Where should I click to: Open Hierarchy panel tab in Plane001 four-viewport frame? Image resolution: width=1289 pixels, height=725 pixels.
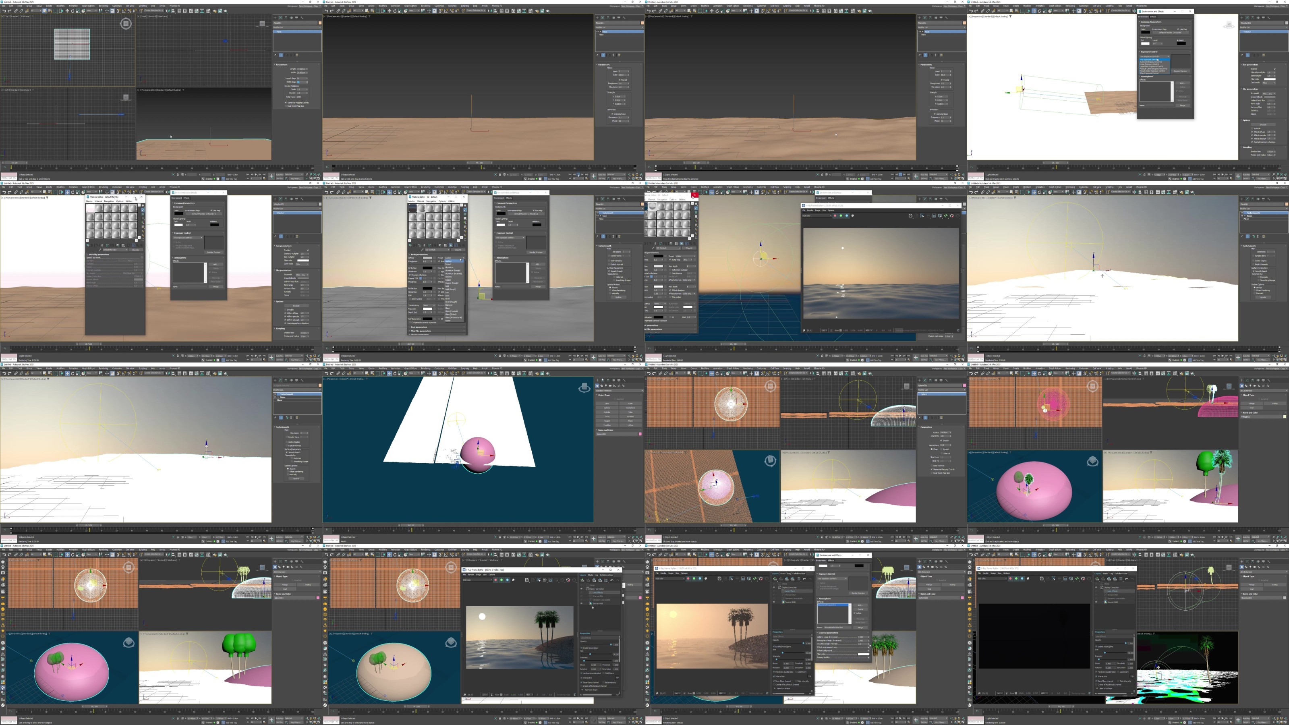[286, 18]
